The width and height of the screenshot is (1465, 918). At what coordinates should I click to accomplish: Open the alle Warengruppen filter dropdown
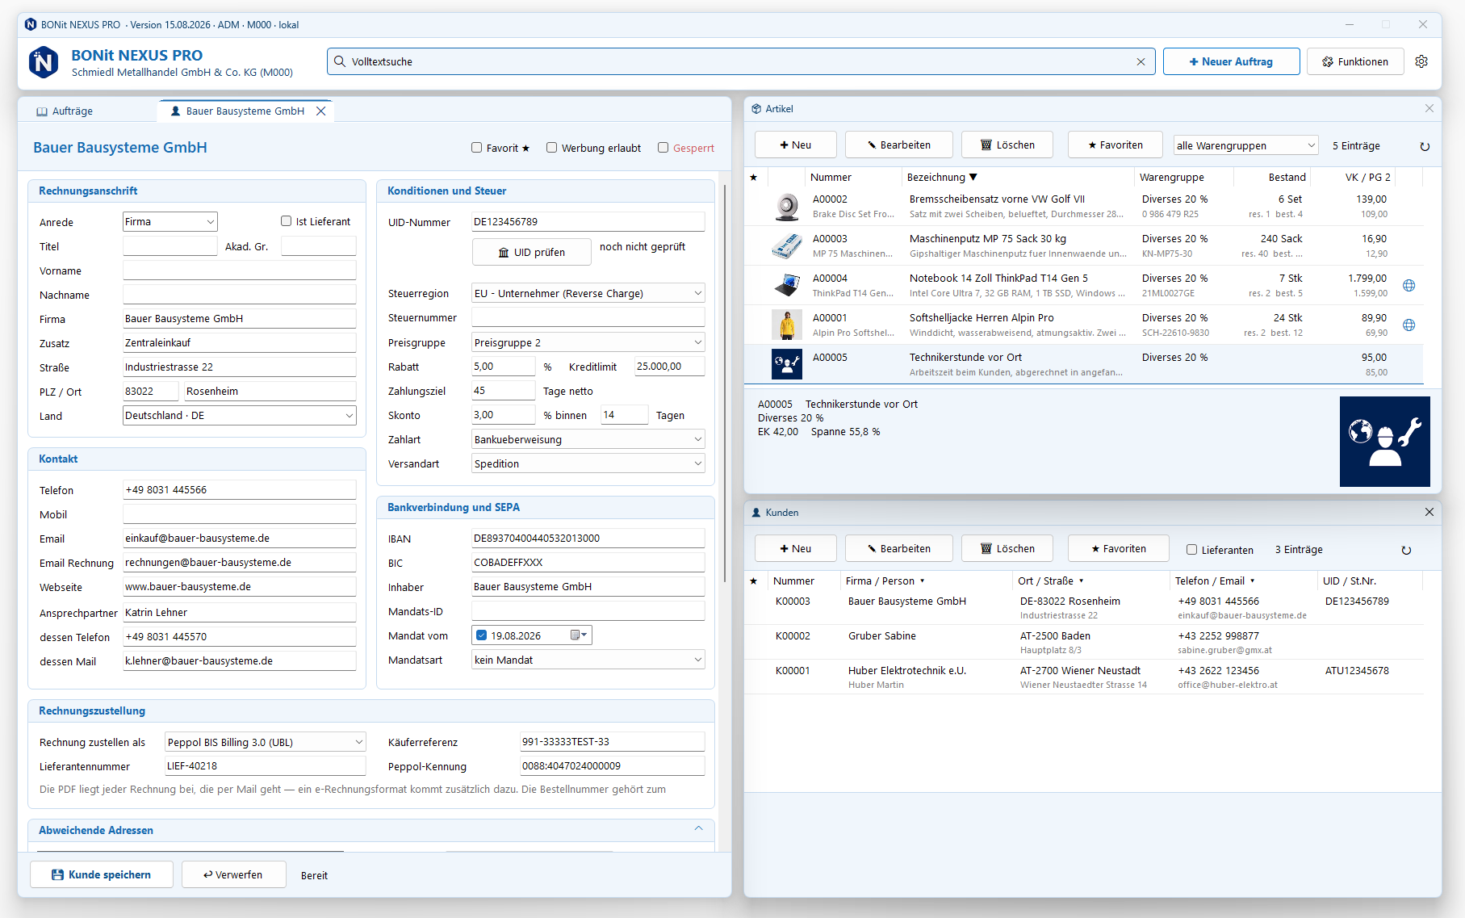[1245, 145]
